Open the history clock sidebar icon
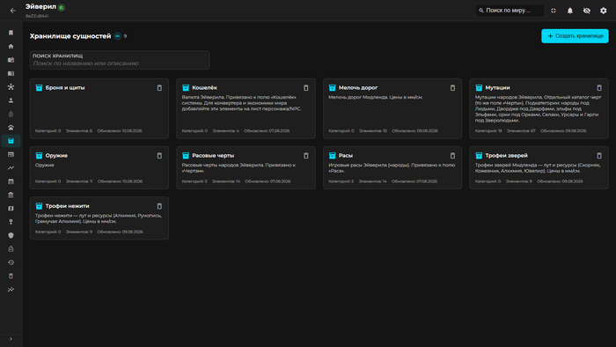The width and height of the screenshot is (616, 347). (11, 262)
